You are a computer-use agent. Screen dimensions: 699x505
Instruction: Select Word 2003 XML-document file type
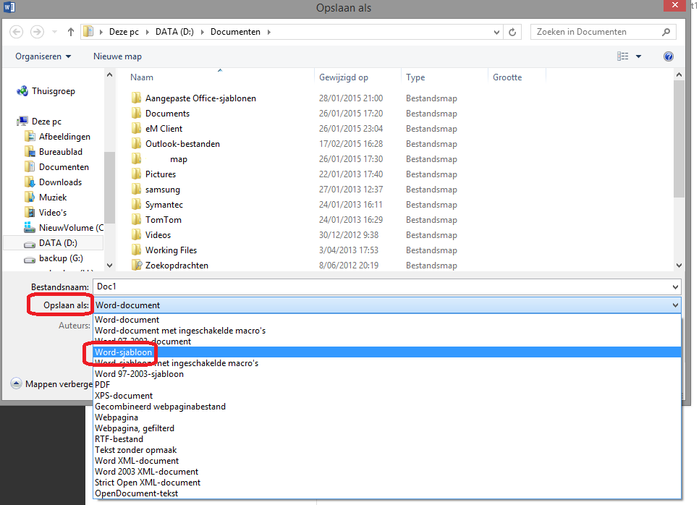point(387,472)
